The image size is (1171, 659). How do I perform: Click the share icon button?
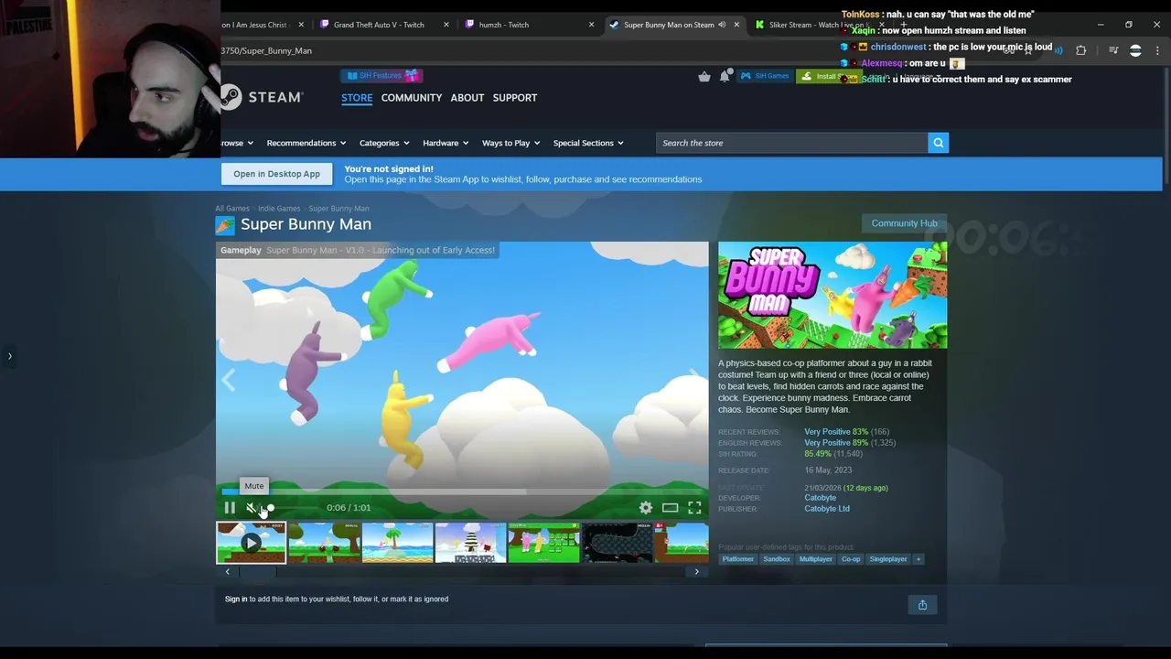point(922,605)
